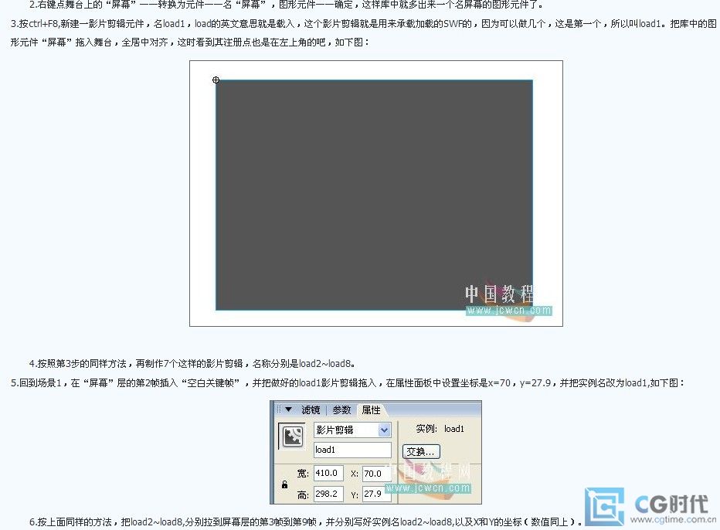Click the panel drag gripper beside the triangle
Screen dimensions: 720x530
(x=278, y=409)
